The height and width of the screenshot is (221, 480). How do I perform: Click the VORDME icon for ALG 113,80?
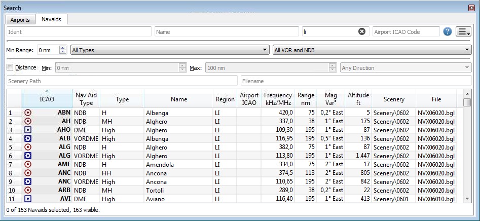click(x=28, y=156)
